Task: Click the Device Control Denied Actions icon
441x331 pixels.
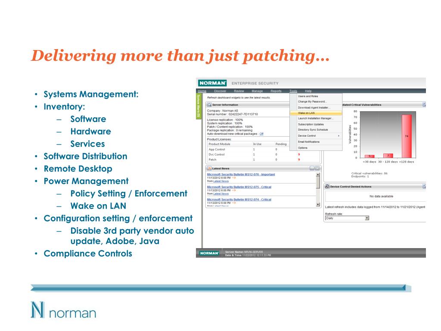Action: [x=327, y=186]
